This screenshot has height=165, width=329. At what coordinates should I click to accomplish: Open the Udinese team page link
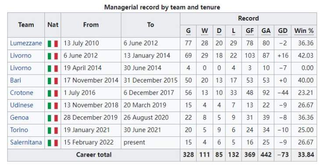(x=21, y=105)
